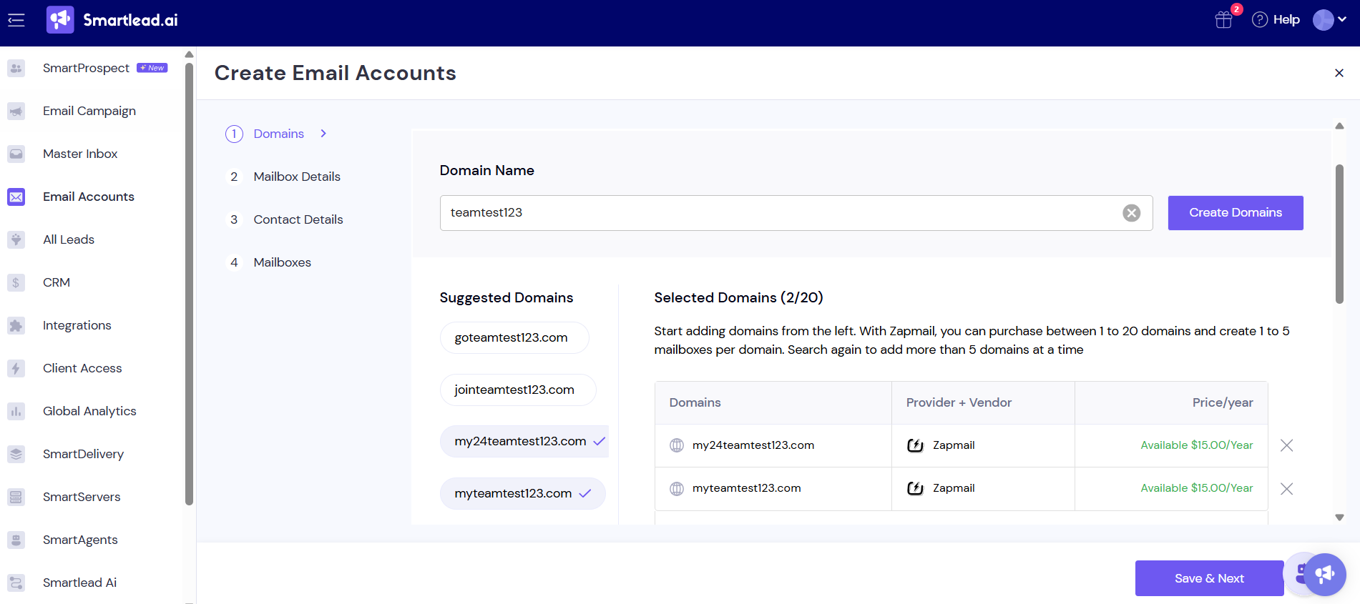This screenshot has width=1360, height=604.
Task: Remove my24teamtest123.com from selected domains
Action: coord(1286,445)
